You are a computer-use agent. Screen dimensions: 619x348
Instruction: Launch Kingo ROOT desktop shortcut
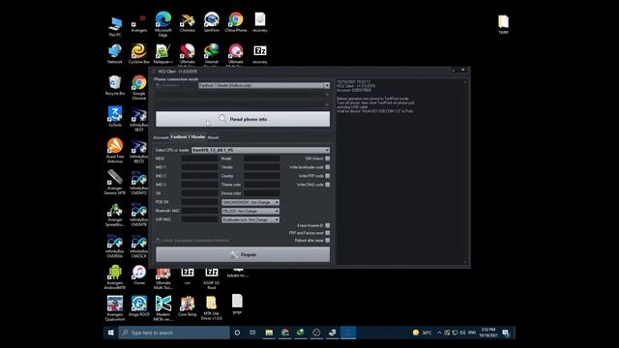tap(139, 306)
